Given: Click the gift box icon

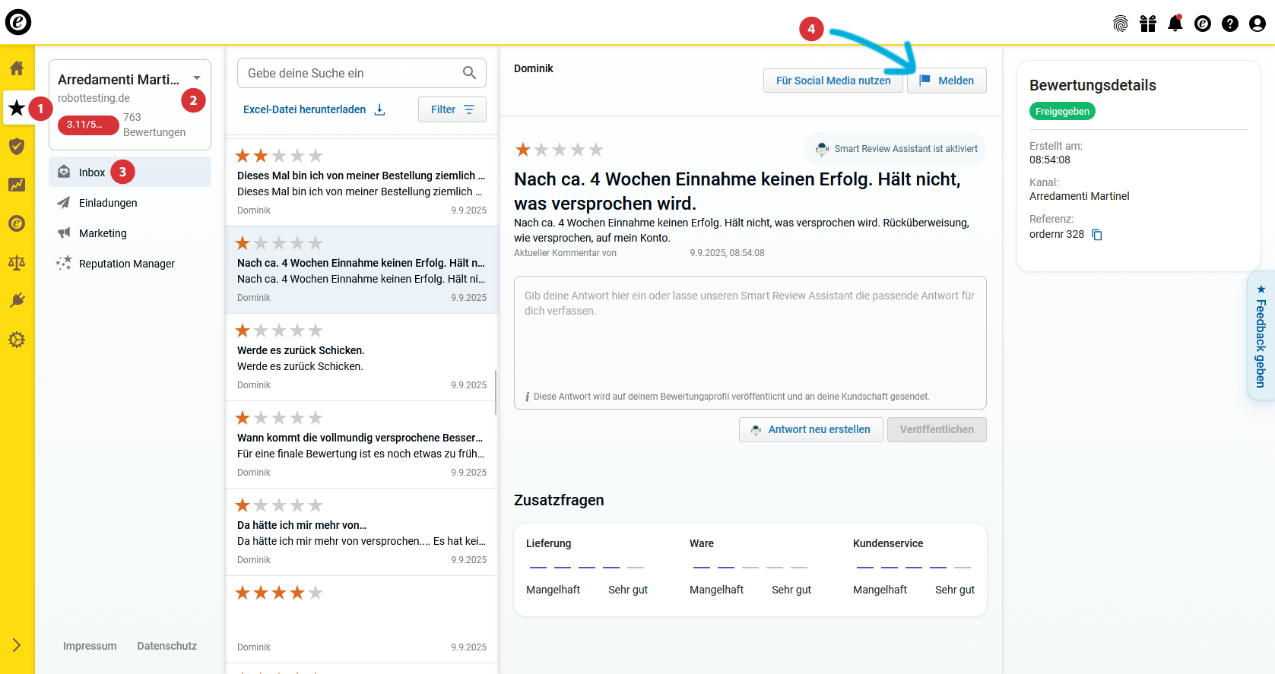Looking at the screenshot, I should [1147, 24].
